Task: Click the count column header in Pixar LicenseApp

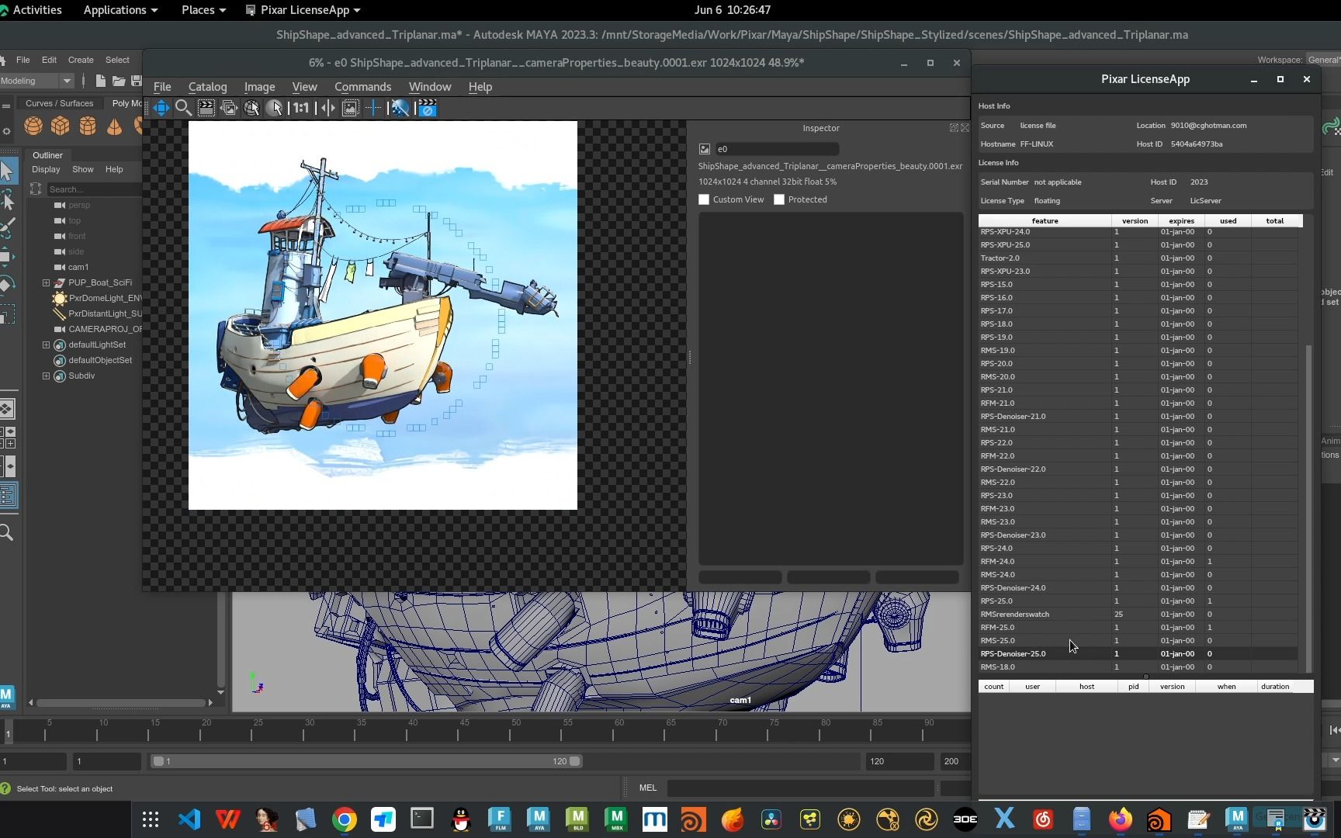Action: click(993, 686)
